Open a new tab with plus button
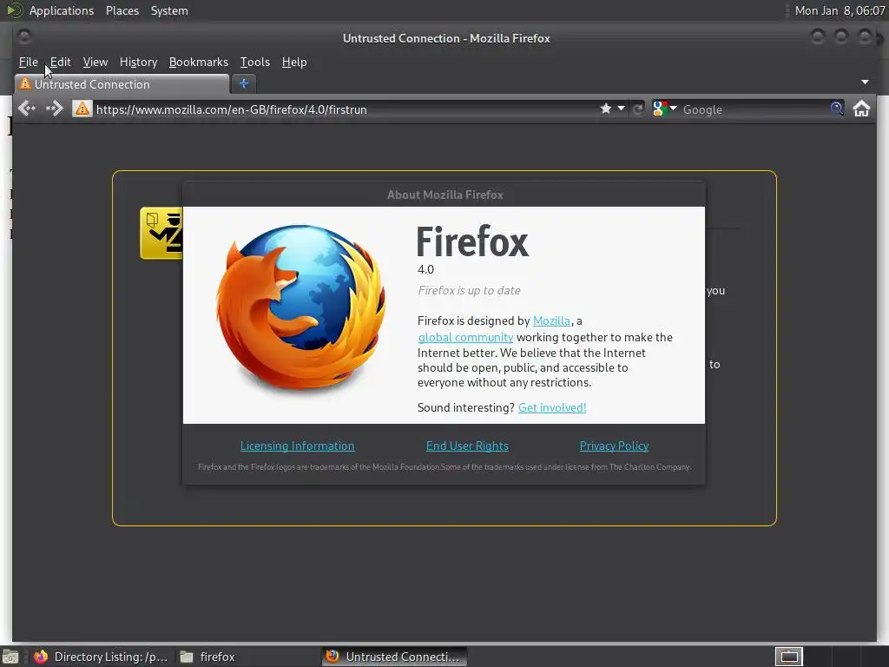889x667 pixels. (x=244, y=84)
